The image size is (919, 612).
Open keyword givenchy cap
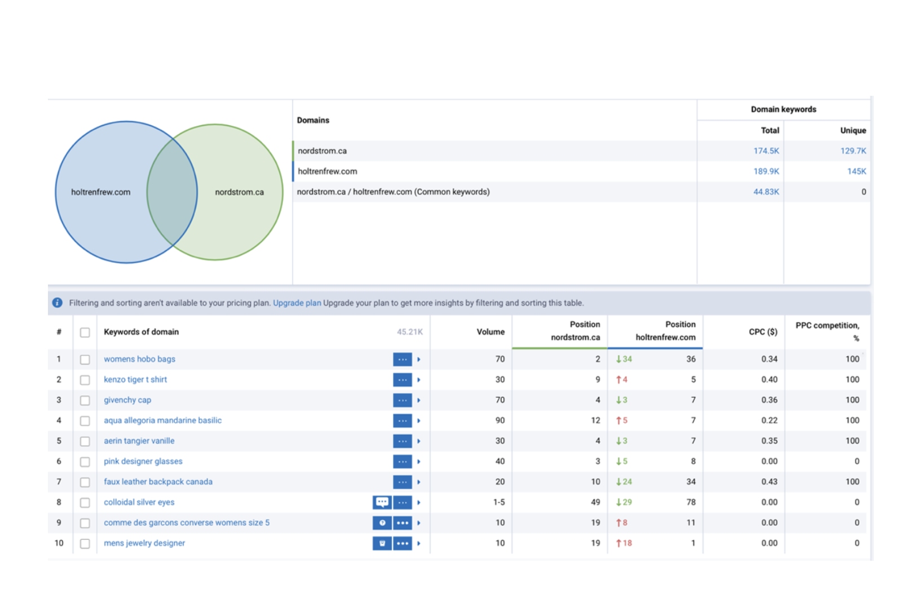[127, 400]
